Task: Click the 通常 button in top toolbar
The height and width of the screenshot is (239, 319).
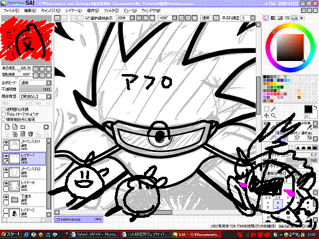Action: pyautogui.click(x=206, y=18)
